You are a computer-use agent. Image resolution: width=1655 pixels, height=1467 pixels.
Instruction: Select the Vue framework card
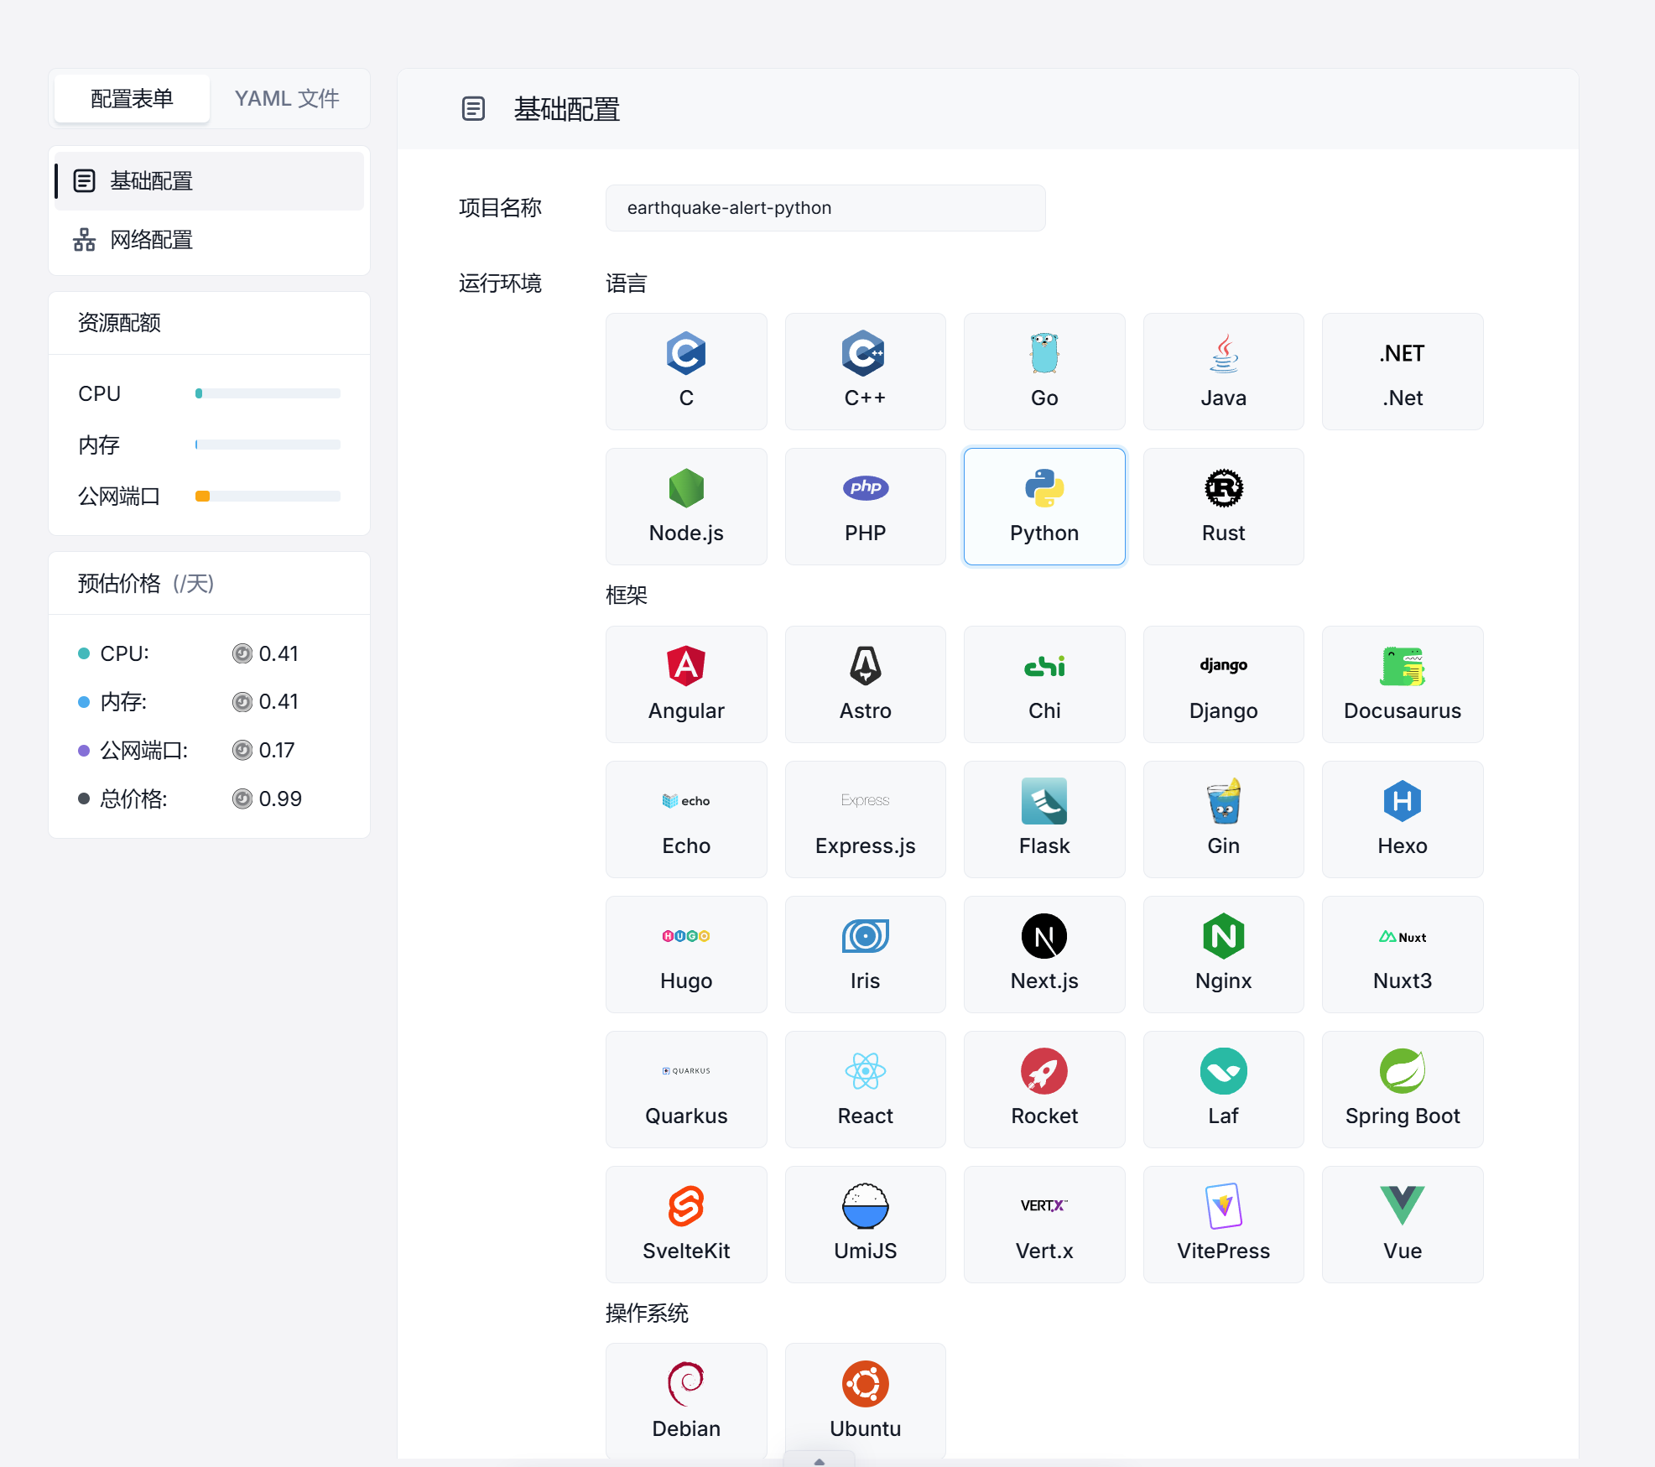[x=1403, y=1225]
